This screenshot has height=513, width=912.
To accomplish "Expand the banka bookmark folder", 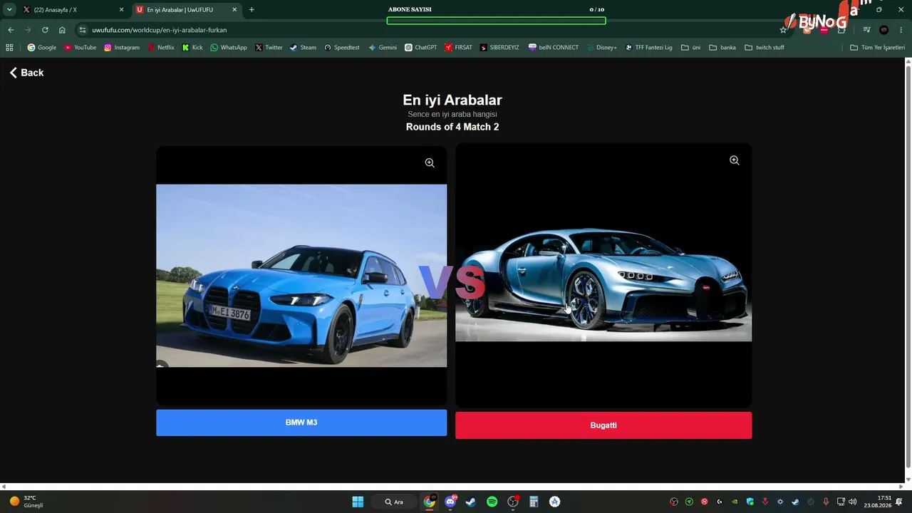I will (x=722, y=48).
